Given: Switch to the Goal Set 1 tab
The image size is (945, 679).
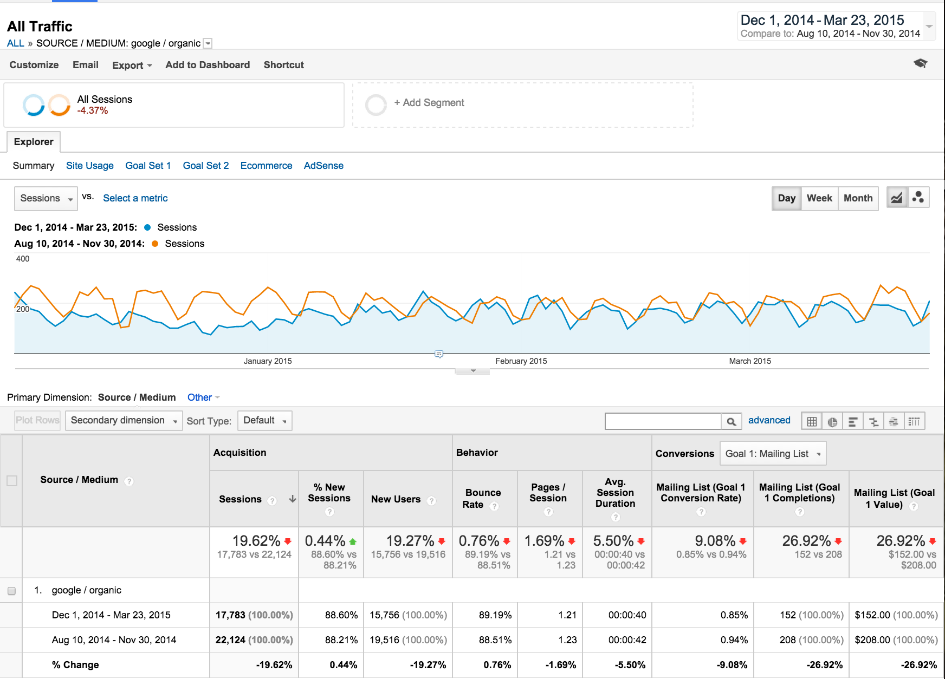Looking at the screenshot, I should [x=148, y=166].
